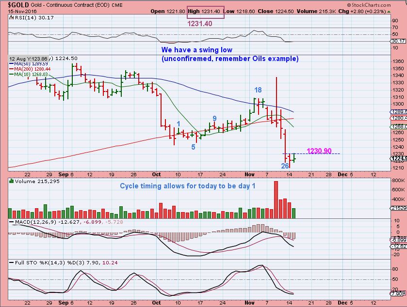Click the MACD(12,26,9) indicator label
Screen dimensions: 407x307
pos(66,222)
